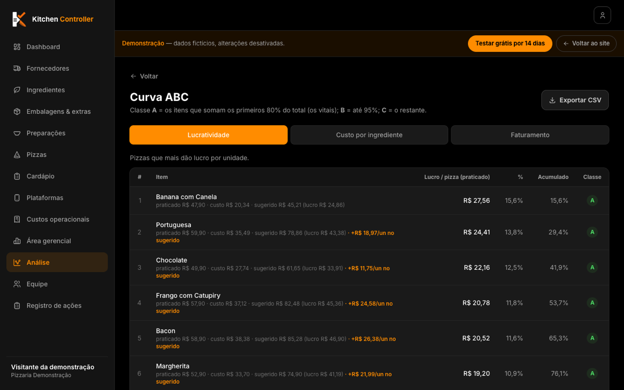Click the Classe column header

(592, 177)
